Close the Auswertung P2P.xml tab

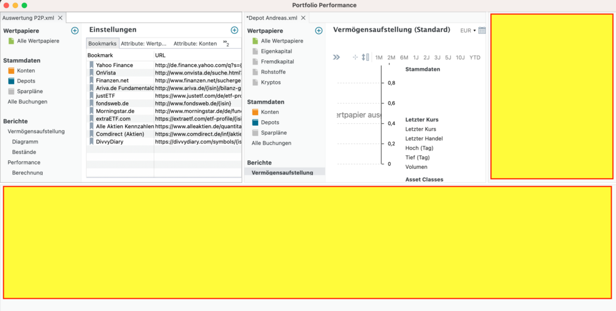pos(60,18)
